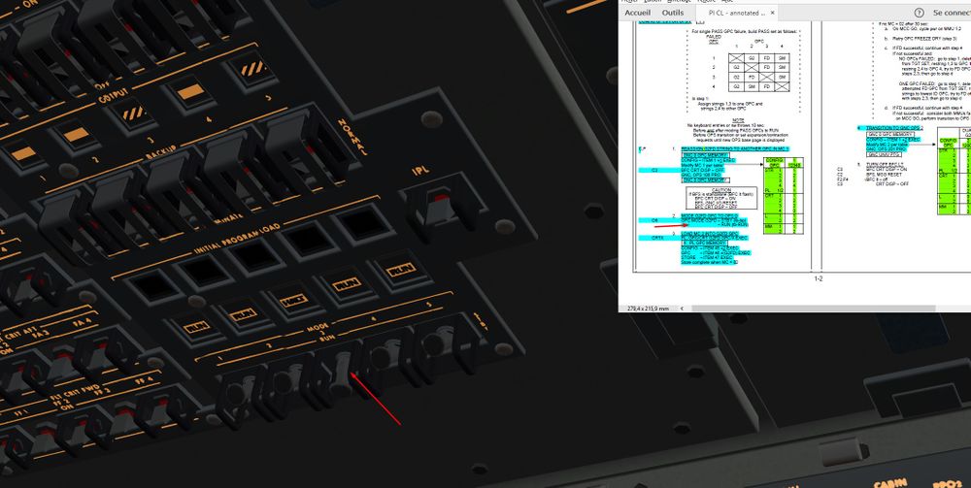Push Initial Program Load button 5

tap(365, 223)
